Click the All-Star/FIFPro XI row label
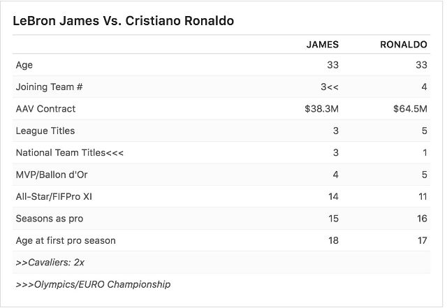 pos(54,196)
